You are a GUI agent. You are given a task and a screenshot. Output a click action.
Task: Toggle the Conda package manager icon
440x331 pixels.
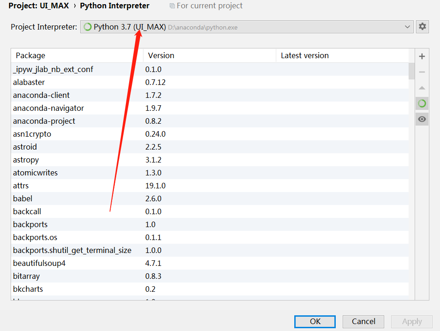coord(422,104)
